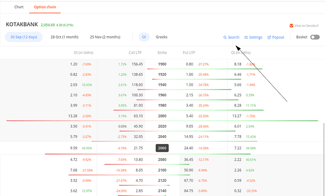
Task: Open the Search link text
Action: coord(234,37)
